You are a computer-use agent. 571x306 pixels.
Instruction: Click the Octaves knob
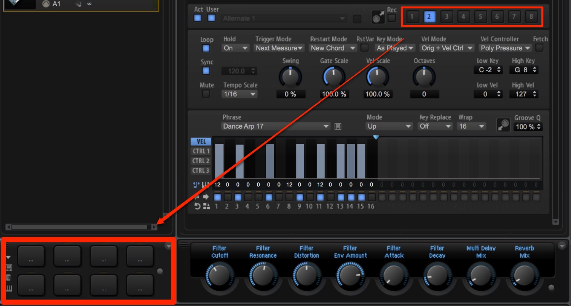coord(424,77)
